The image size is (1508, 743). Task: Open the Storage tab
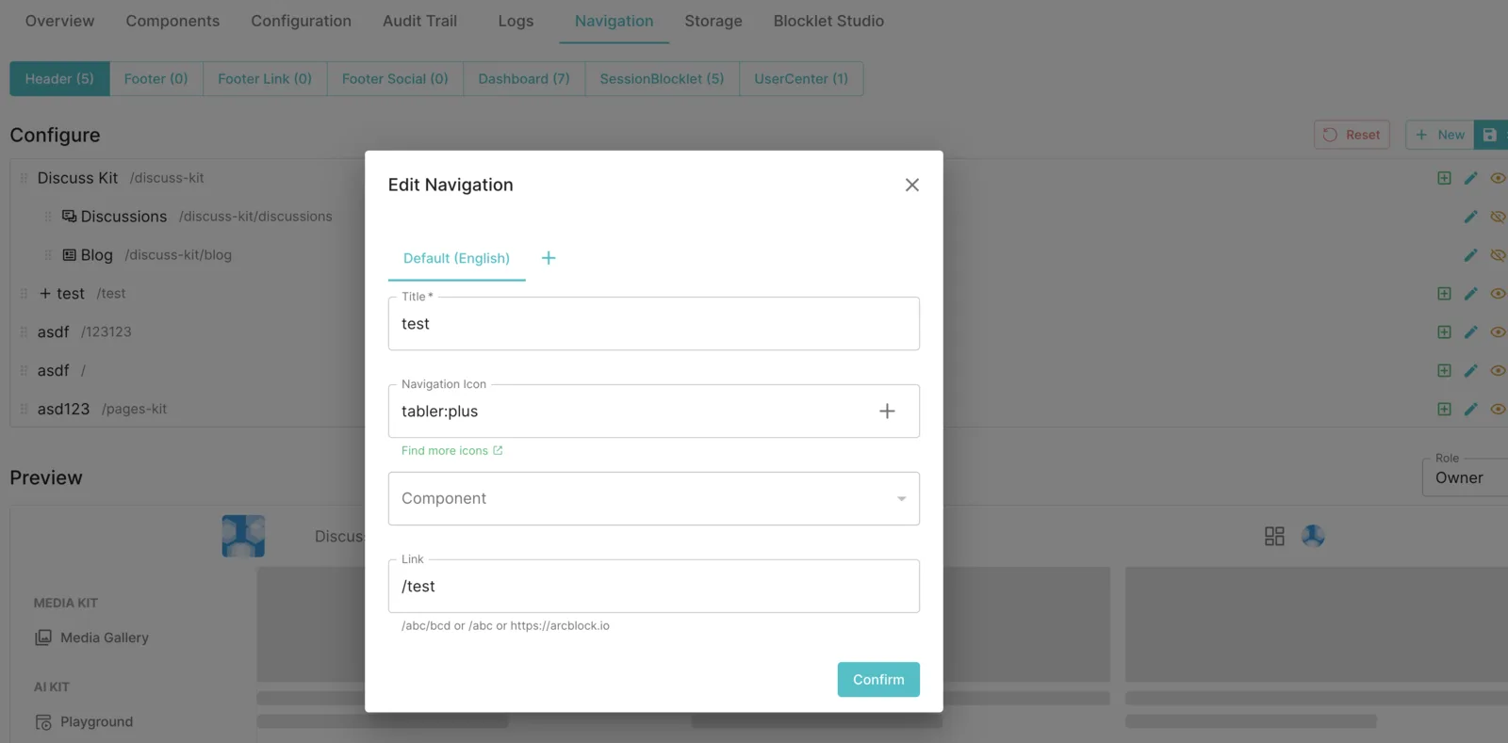(713, 21)
